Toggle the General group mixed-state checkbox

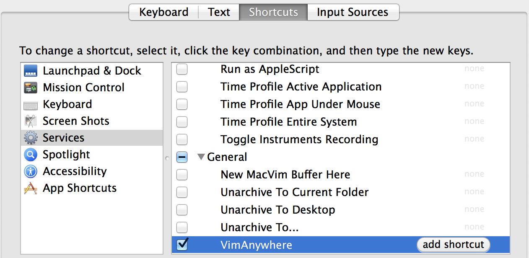[182, 157]
